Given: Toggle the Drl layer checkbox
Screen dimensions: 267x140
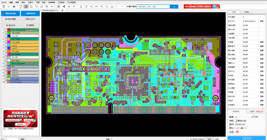Looking at the screenshot, I should (x=6, y=67).
